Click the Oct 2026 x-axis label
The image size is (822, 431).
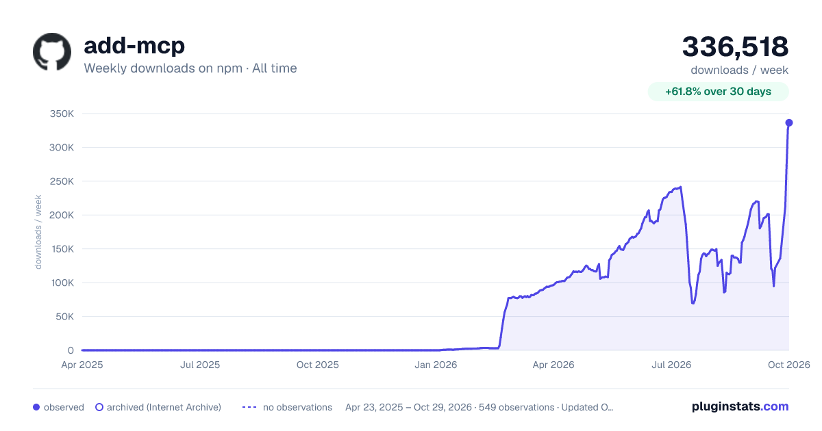pos(789,365)
